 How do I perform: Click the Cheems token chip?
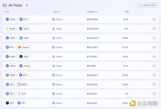tap(24, 47)
